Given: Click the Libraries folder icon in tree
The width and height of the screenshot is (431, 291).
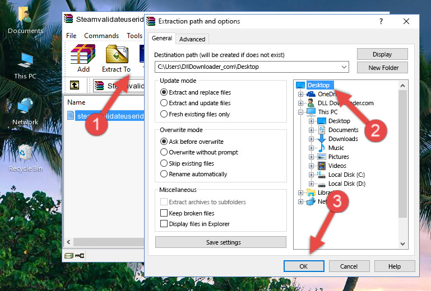Looking at the screenshot, I should tap(311, 193).
